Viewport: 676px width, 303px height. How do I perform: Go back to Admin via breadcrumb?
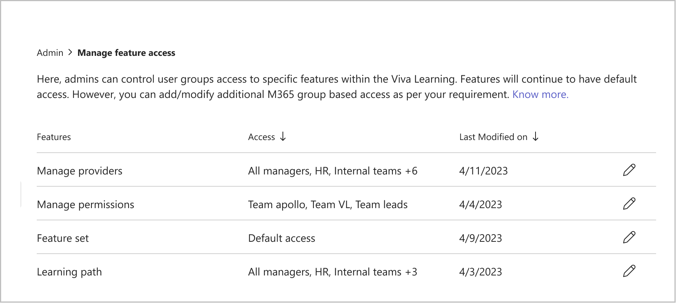[x=50, y=52]
